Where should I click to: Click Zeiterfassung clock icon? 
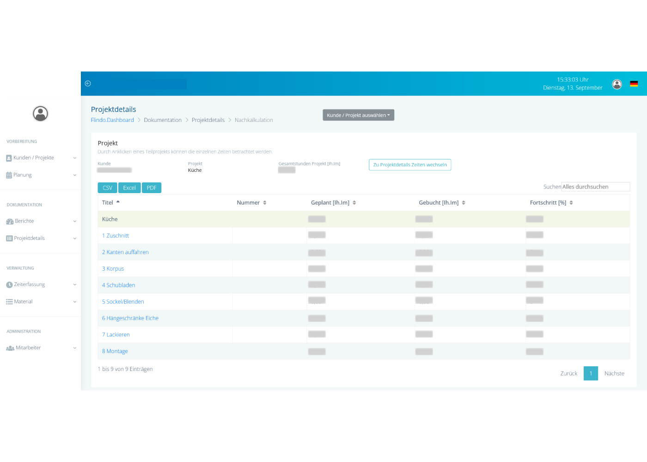point(9,285)
